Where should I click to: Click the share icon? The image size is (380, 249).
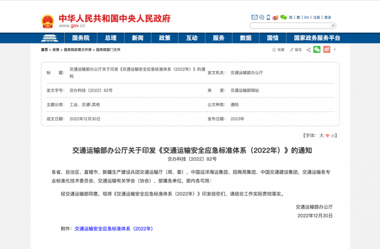click(x=309, y=50)
